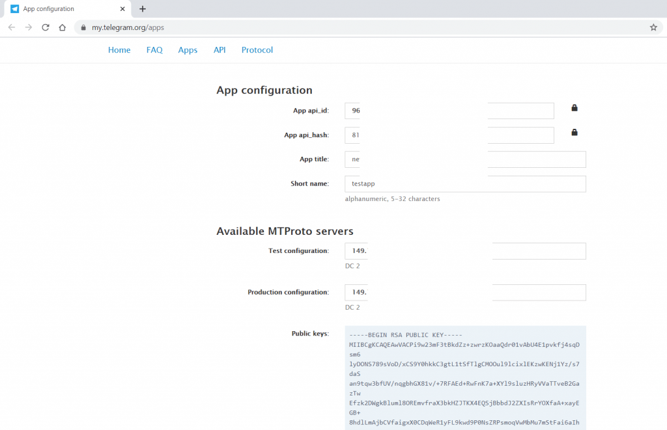Click the Test configuration server field
This screenshot has width=667, height=430.
pyautogui.click(x=465, y=251)
